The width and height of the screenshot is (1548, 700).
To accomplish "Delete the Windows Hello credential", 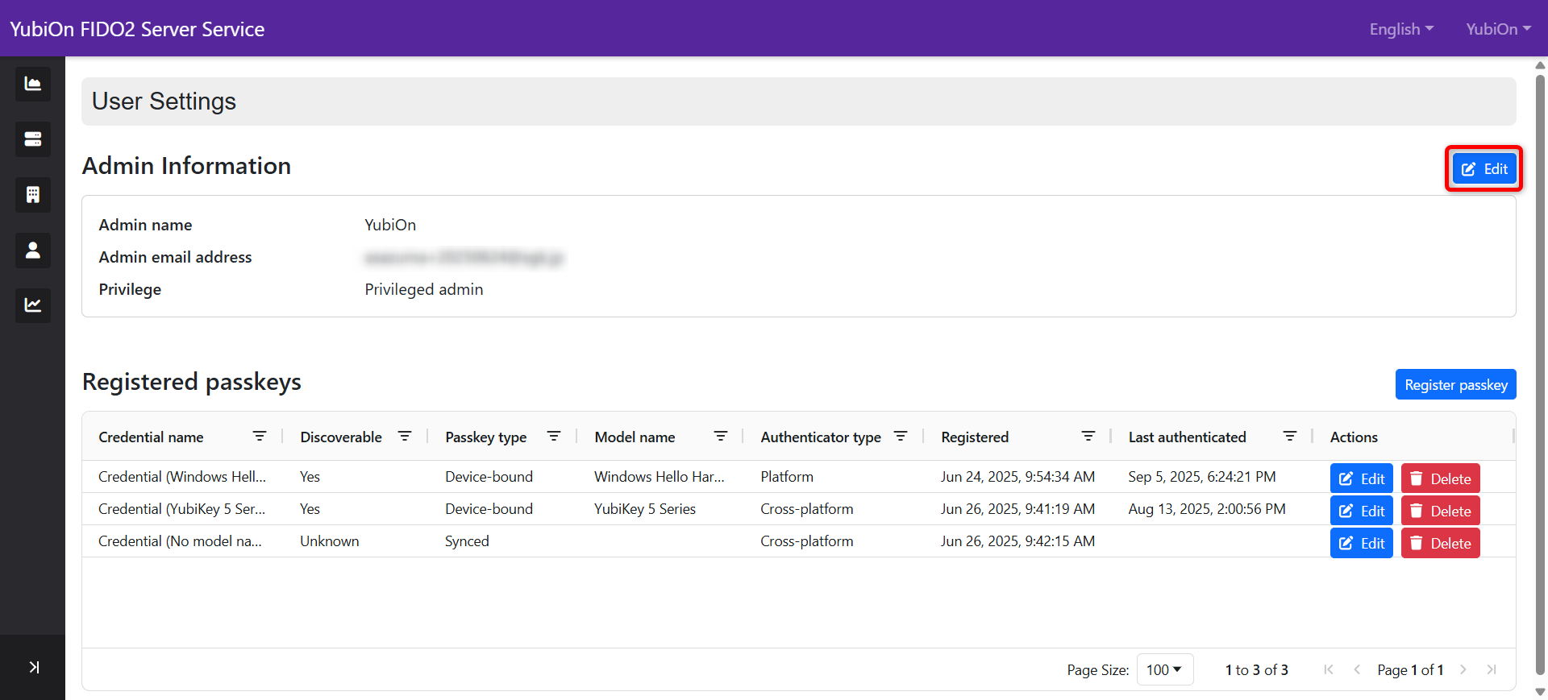I will (x=1441, y=478).
